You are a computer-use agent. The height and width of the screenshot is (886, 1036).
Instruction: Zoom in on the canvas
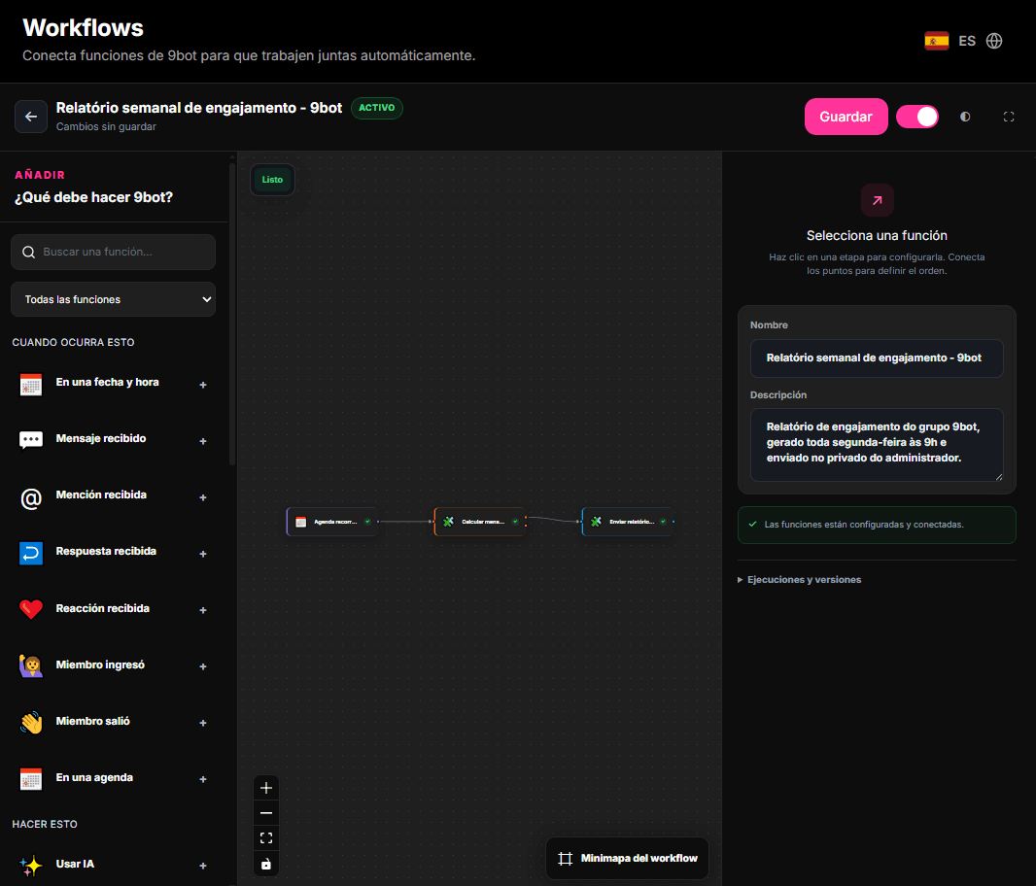[266, 788]
